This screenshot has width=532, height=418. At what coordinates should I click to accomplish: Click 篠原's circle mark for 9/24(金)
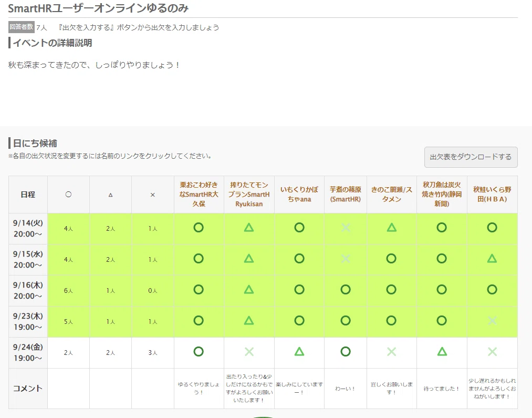(x=346, y=352)
